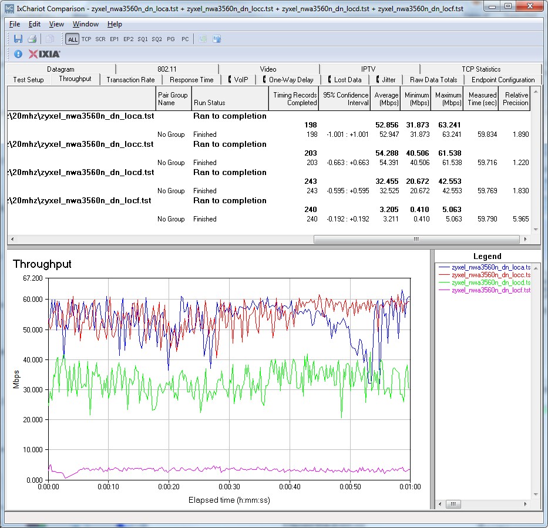Open the Window menu
This screenshot has width=548, height=528.
click(86, 24)
